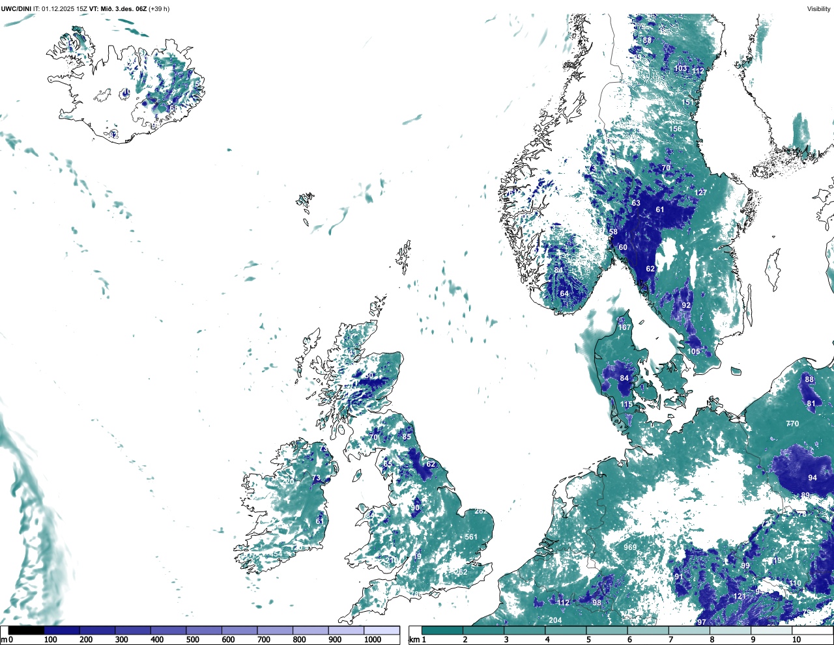This screenshot has height=645, width=834.
Task: Click the '115' value over southern Denmark
Action: (626, 404)
